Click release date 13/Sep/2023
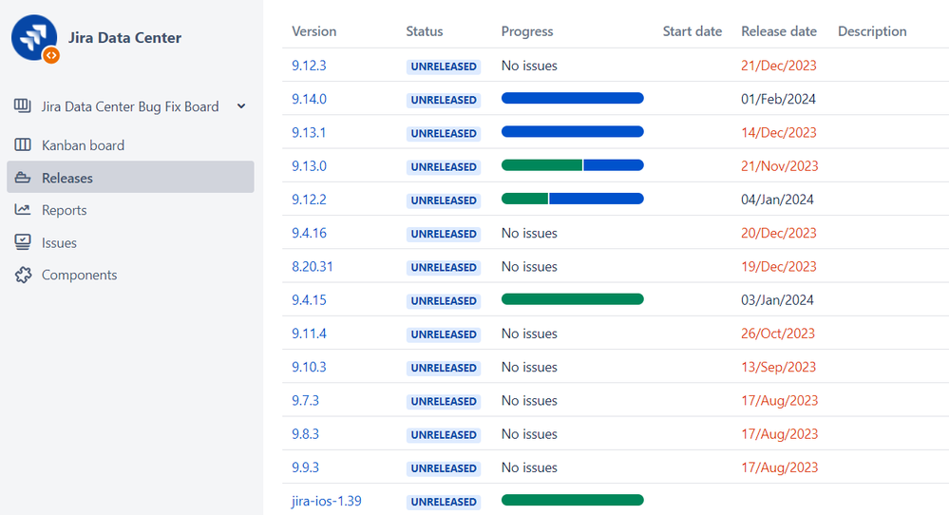The height and width of the screenshot is (515, 949). tap(778, 367)
